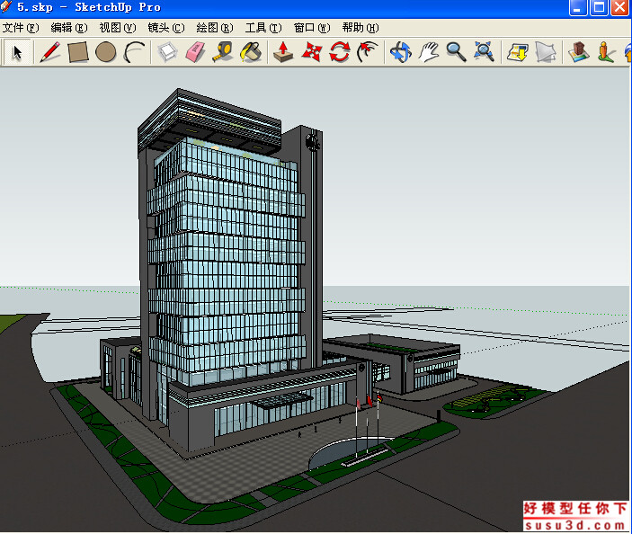
Task: Click the Share Model icon
Action: pos(546,52)
